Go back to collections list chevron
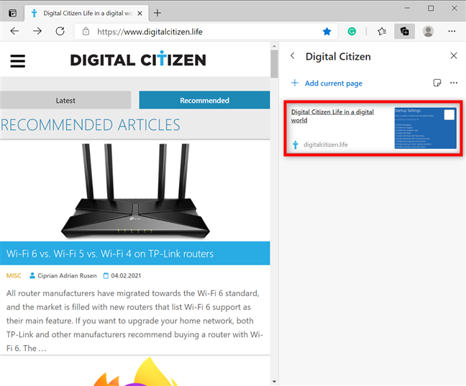Image resolution: width=466 pixels, height=386 pixels. tap(293, 56)
